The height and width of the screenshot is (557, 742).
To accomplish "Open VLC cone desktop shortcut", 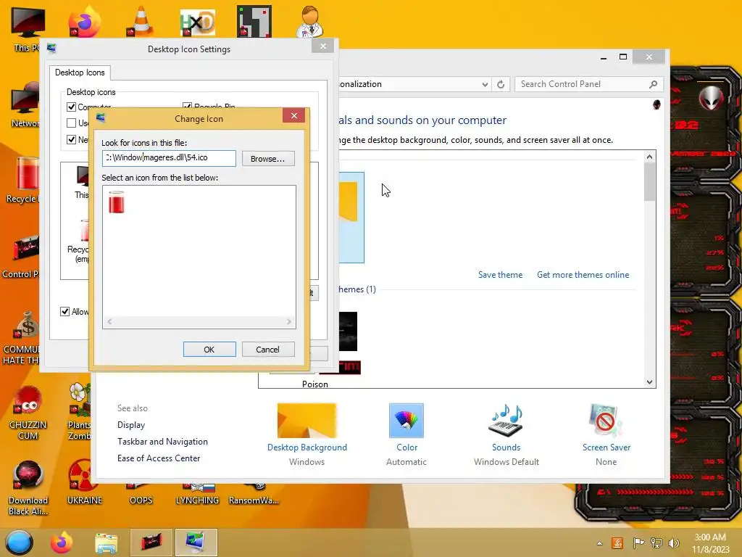I will [141, 21].
